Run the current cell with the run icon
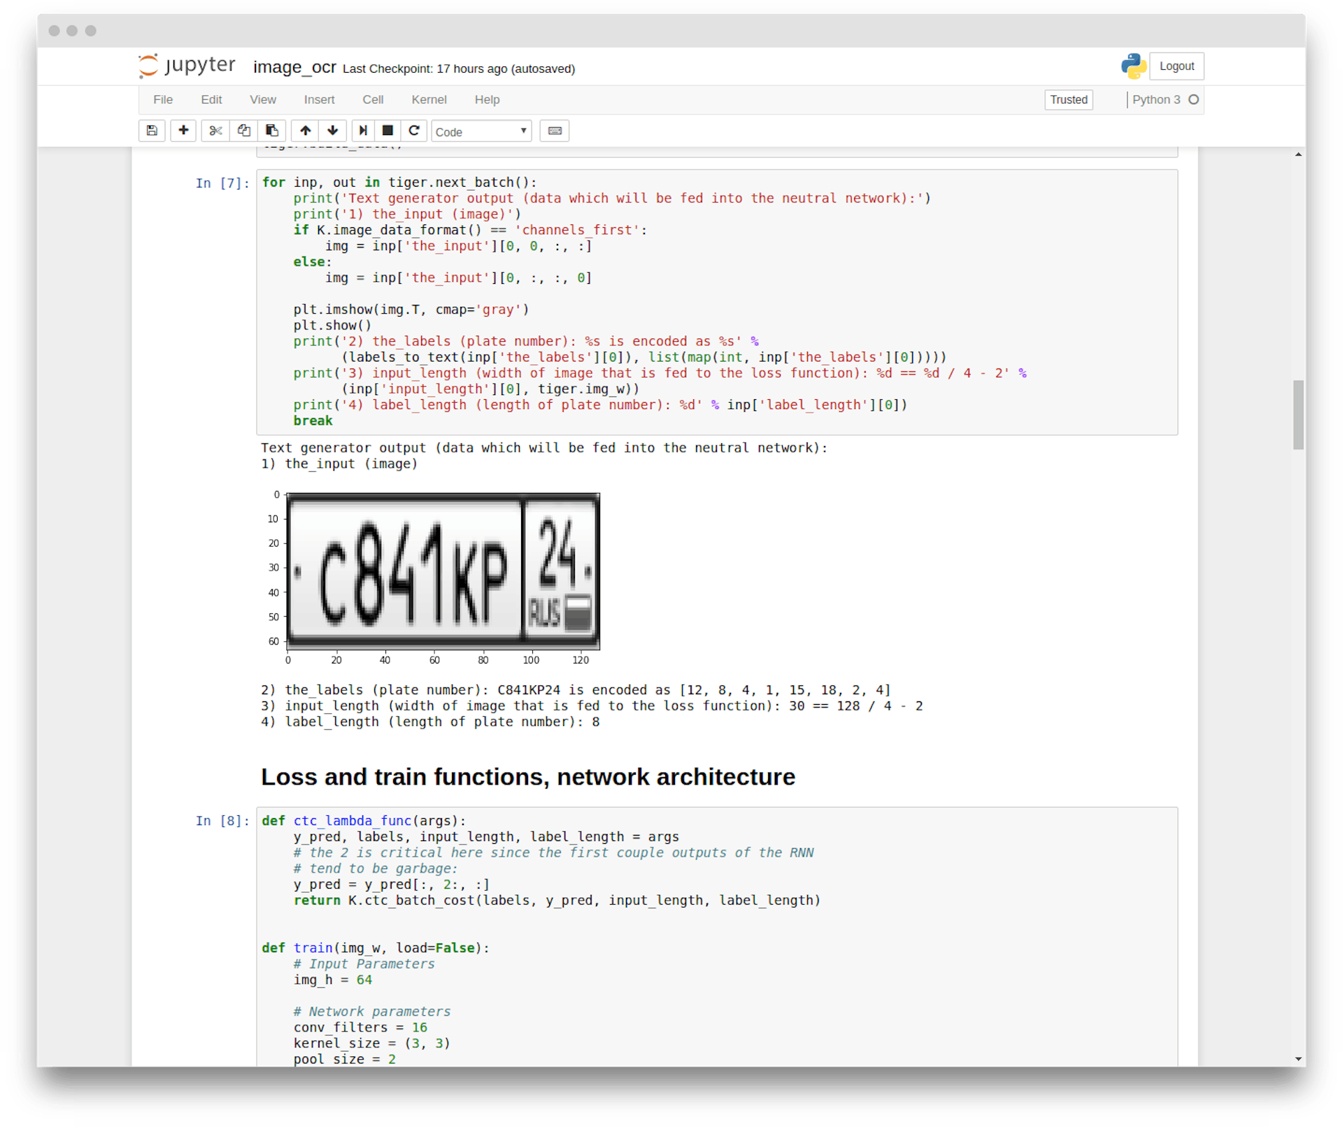This screenshot has height=1132, width=1343. [x=362, y=131]
